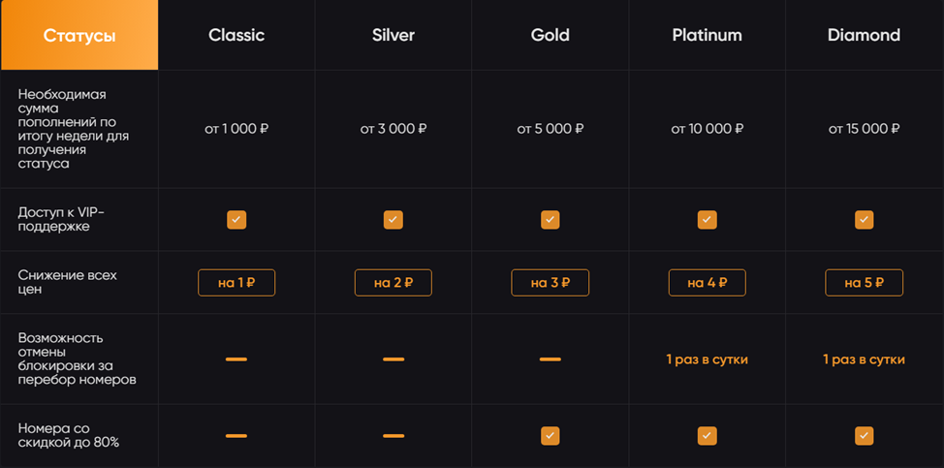Screen dimensions: 944x468
Task: Click the dash icon for Silver discounted numbers
Action: coord(393,435)
